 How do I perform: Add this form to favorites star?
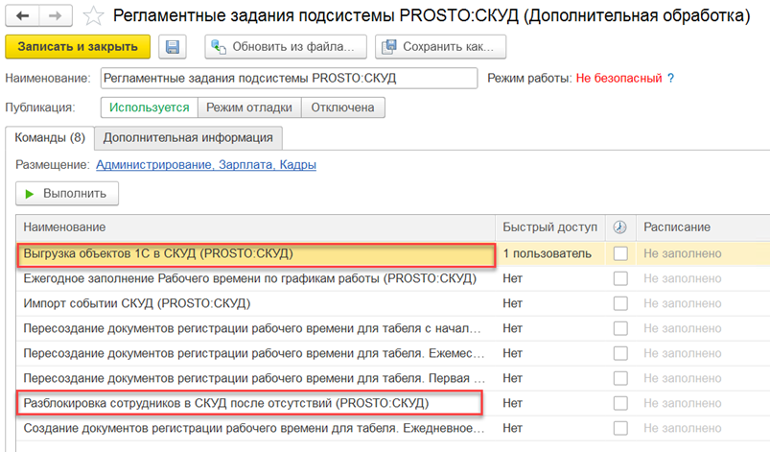[x=93, y=16]
